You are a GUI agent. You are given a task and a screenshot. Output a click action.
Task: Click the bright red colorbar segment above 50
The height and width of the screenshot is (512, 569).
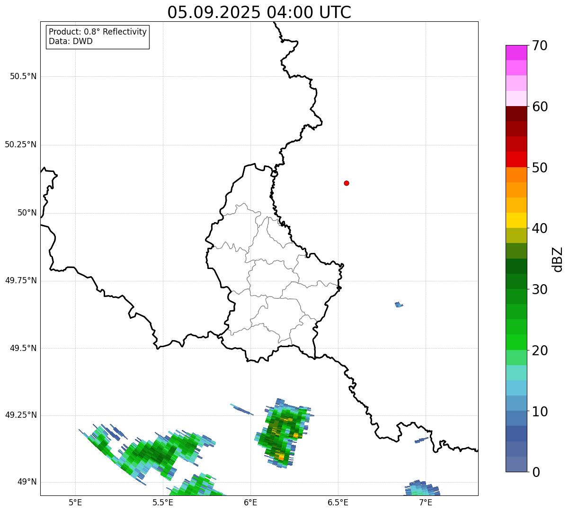tap(516, 160)
